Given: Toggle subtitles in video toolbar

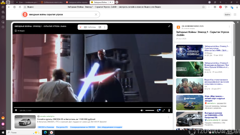Looking at the screenshot, I should pyautogui.click(x=90, y=27).
